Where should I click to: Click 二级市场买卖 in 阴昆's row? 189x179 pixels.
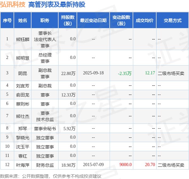171,73
